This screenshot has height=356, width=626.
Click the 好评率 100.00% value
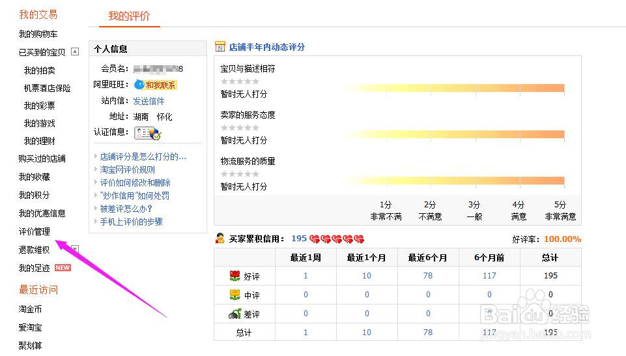(x=562, y=239)
